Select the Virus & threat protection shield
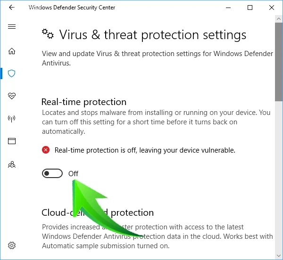 tap(12, 73)
